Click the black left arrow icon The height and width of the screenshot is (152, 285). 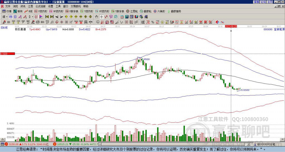coord(56,17)
